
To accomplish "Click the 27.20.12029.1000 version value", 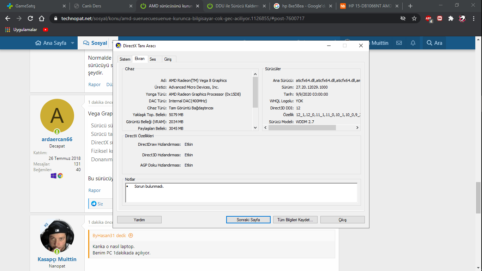I will click(312, 87).
